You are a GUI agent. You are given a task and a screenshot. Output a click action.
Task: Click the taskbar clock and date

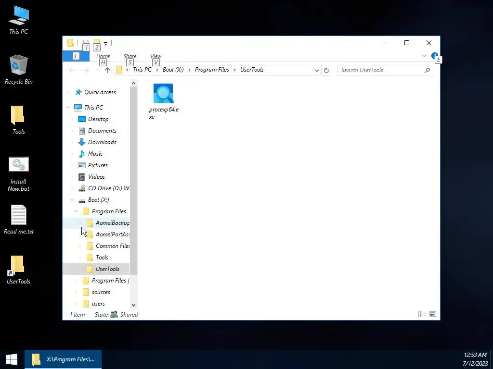tap(475, 359)
